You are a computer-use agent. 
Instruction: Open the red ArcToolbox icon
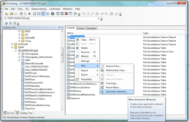pos(66,14)
